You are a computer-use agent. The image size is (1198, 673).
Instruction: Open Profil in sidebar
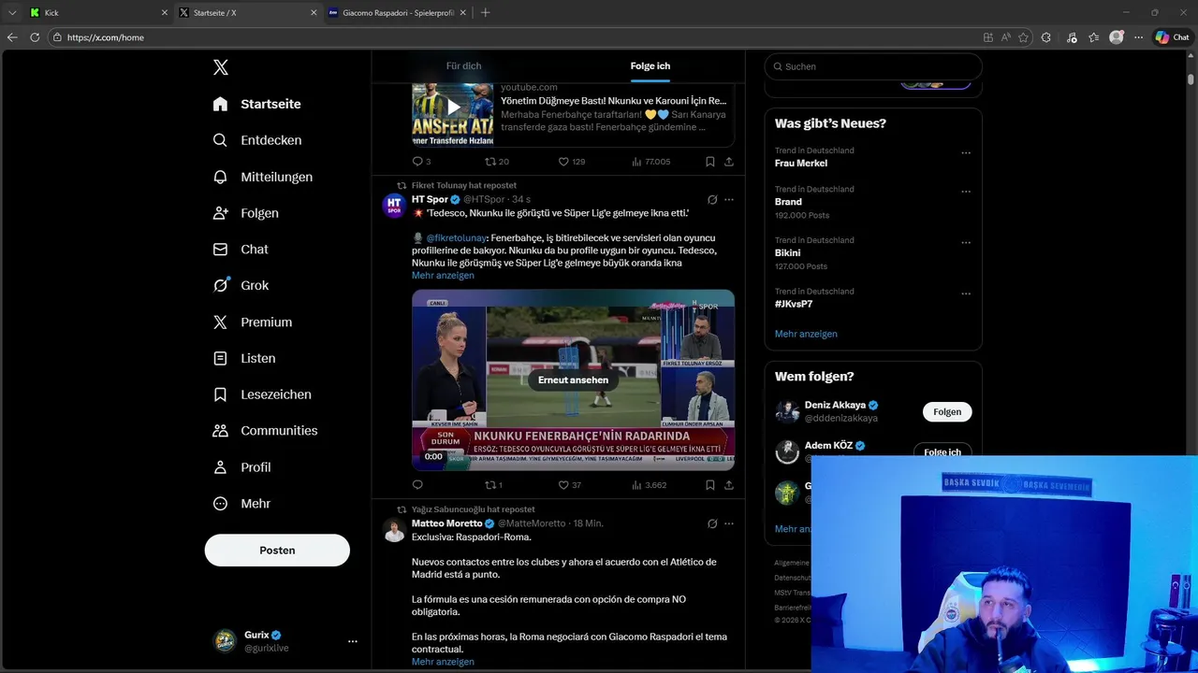click(241, 467)
